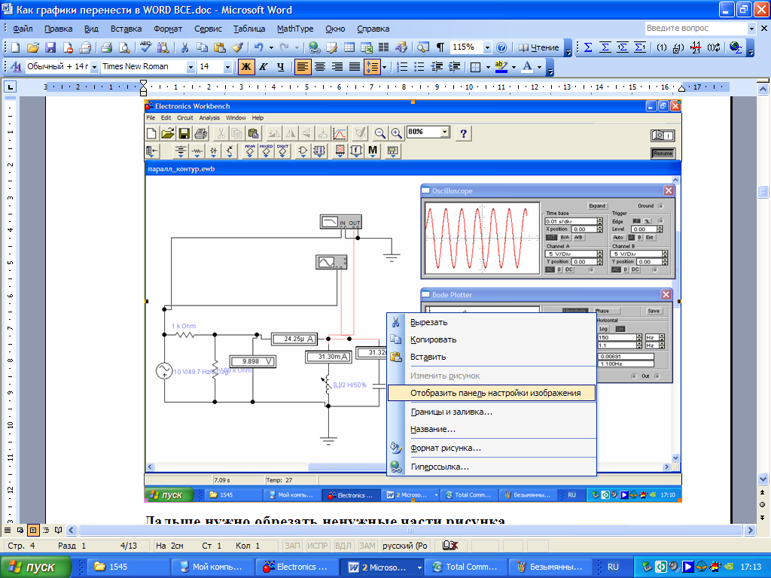Toggle Italic (К) formatting
771x578 pixels.
click(x=264, y=66)
